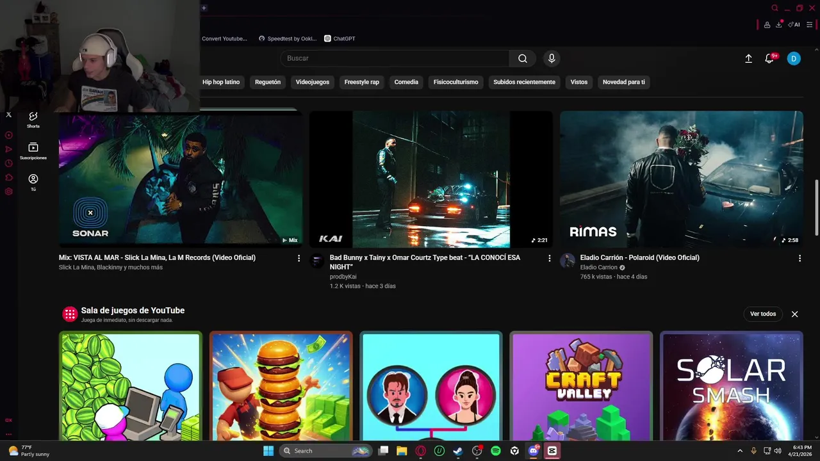This screenshot has height=461, width=820.
Task: Select the Hip hop latino filter chip
Action: pos(221,82)
